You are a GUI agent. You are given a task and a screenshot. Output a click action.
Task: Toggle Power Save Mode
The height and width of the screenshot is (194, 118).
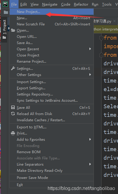point(51,178)
